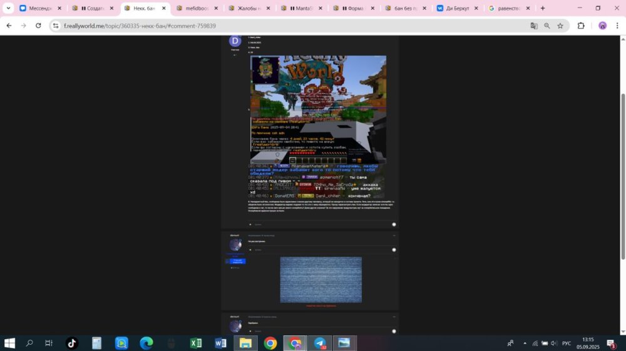The image size is (626, 351).
Task: Switch to the Создать tab
Action: pyautogui.click(x=92, y=8)
